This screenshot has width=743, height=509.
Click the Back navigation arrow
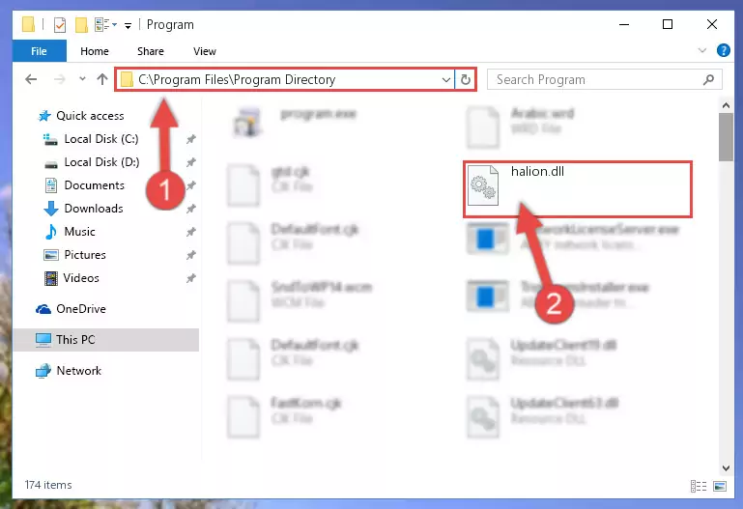(x=31, y=79)
